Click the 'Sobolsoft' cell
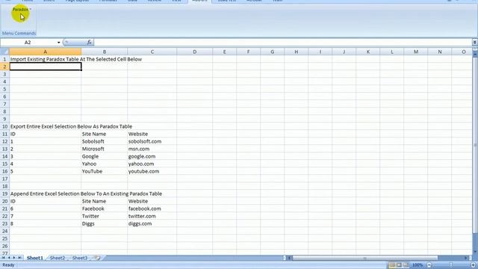This screenshot has height=269, width=478. pyautogui.click(x=105, y=141)
